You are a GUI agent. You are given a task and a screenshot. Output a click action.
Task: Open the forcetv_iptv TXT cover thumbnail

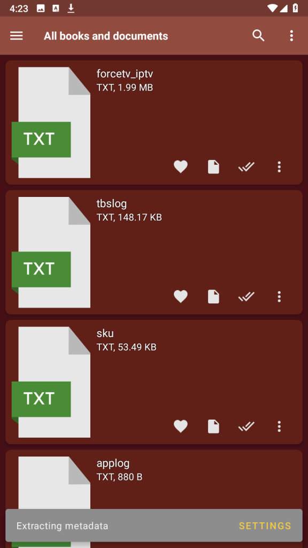pos(51,123)
